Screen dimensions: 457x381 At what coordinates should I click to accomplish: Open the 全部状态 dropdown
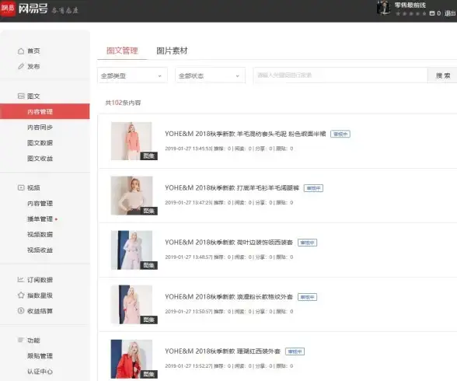tap(210, 75)
